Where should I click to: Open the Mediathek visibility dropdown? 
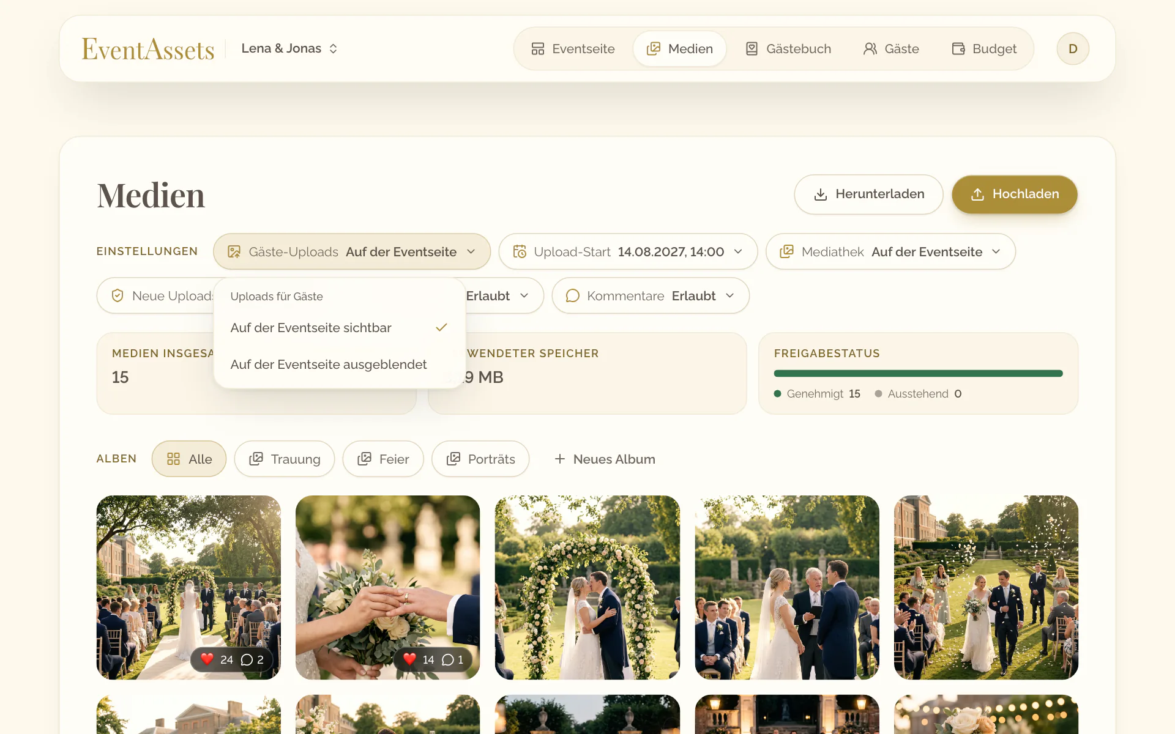[890, 252]
